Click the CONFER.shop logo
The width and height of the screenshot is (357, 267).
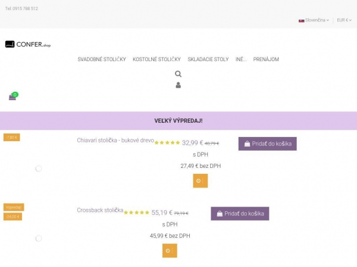tap(28, 44)
